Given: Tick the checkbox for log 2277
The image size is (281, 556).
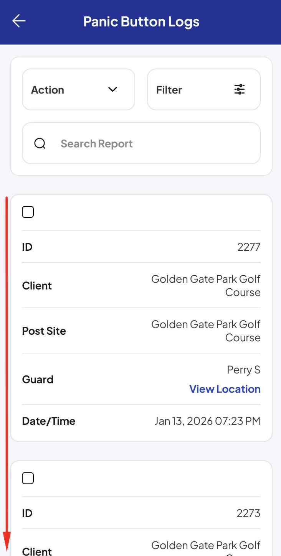Looking at the screenshot, I should [28, 212].
